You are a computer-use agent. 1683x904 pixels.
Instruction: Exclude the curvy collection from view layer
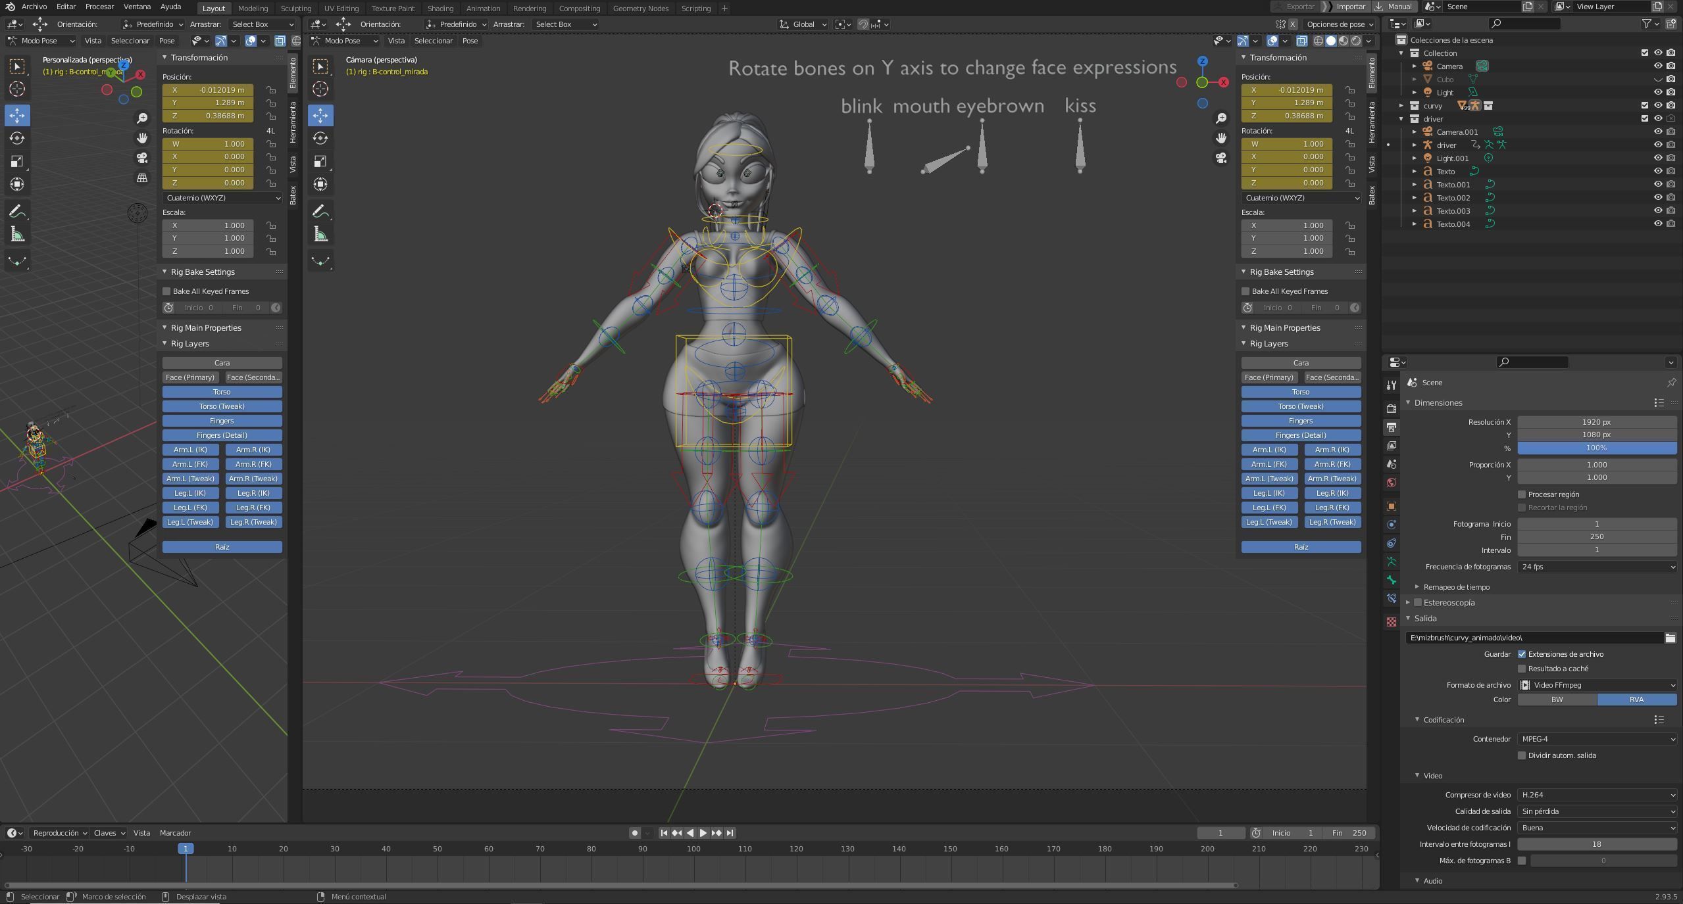coord(1645,105)
